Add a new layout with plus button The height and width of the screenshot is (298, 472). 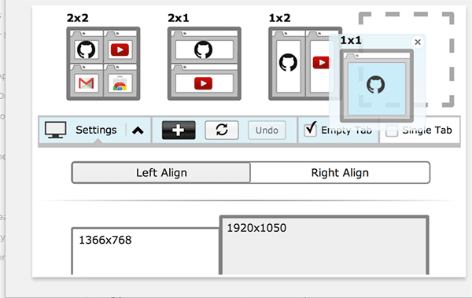pyautogui.click(x=179, y=130)
